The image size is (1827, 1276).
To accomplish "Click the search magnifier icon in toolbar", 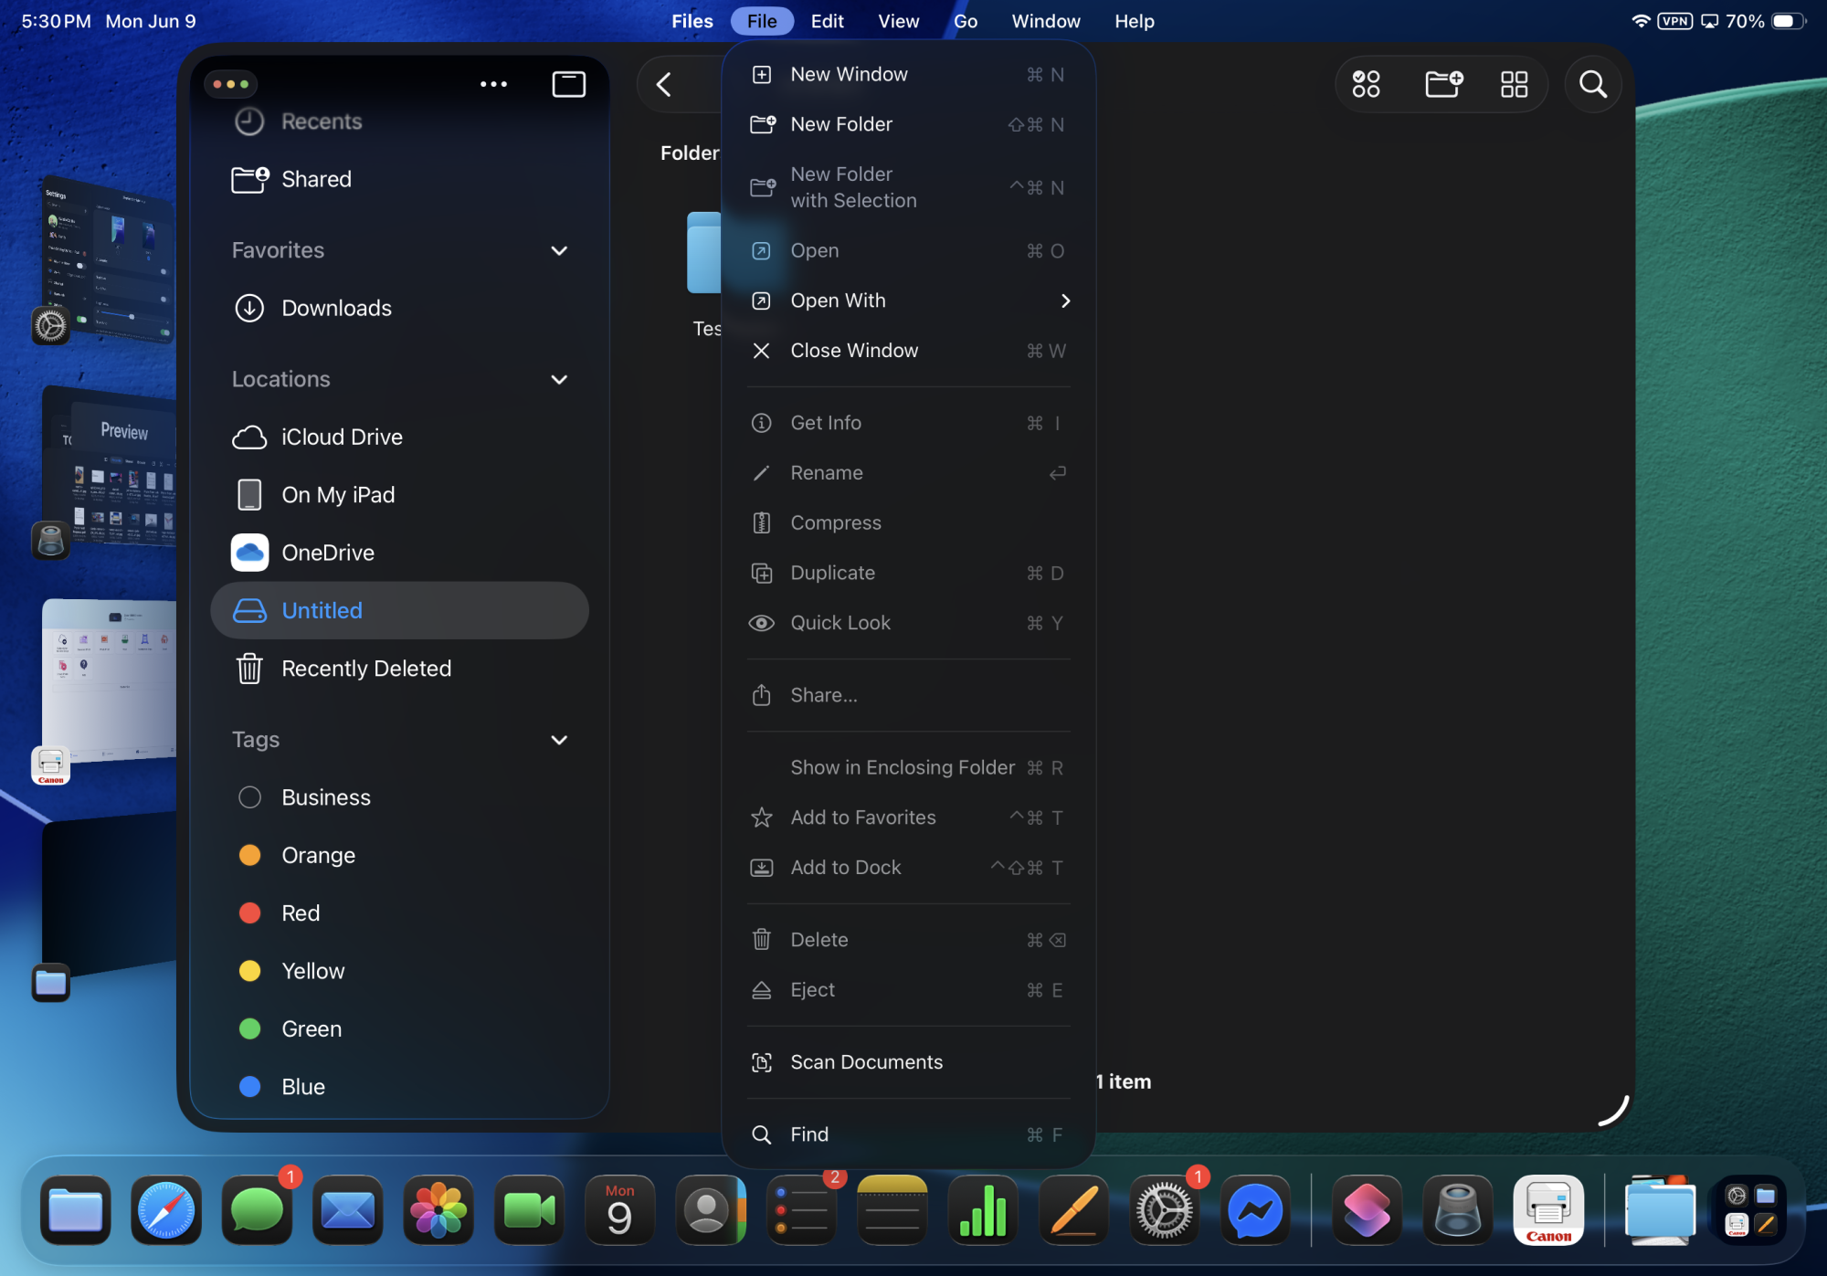I will pos(1592,84).
